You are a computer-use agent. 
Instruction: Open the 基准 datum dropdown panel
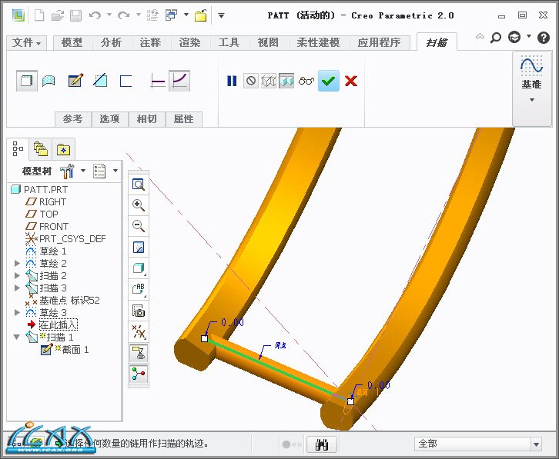click(x=531, y=88)
